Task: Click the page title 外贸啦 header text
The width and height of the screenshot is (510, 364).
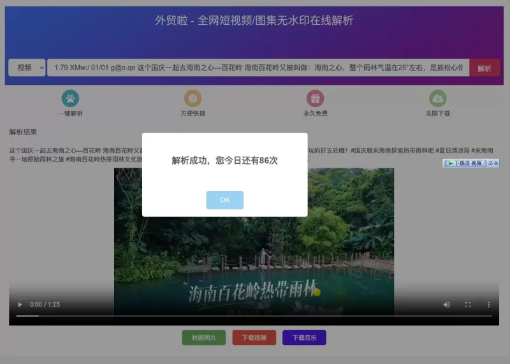Action: click(x=254, y=20)
